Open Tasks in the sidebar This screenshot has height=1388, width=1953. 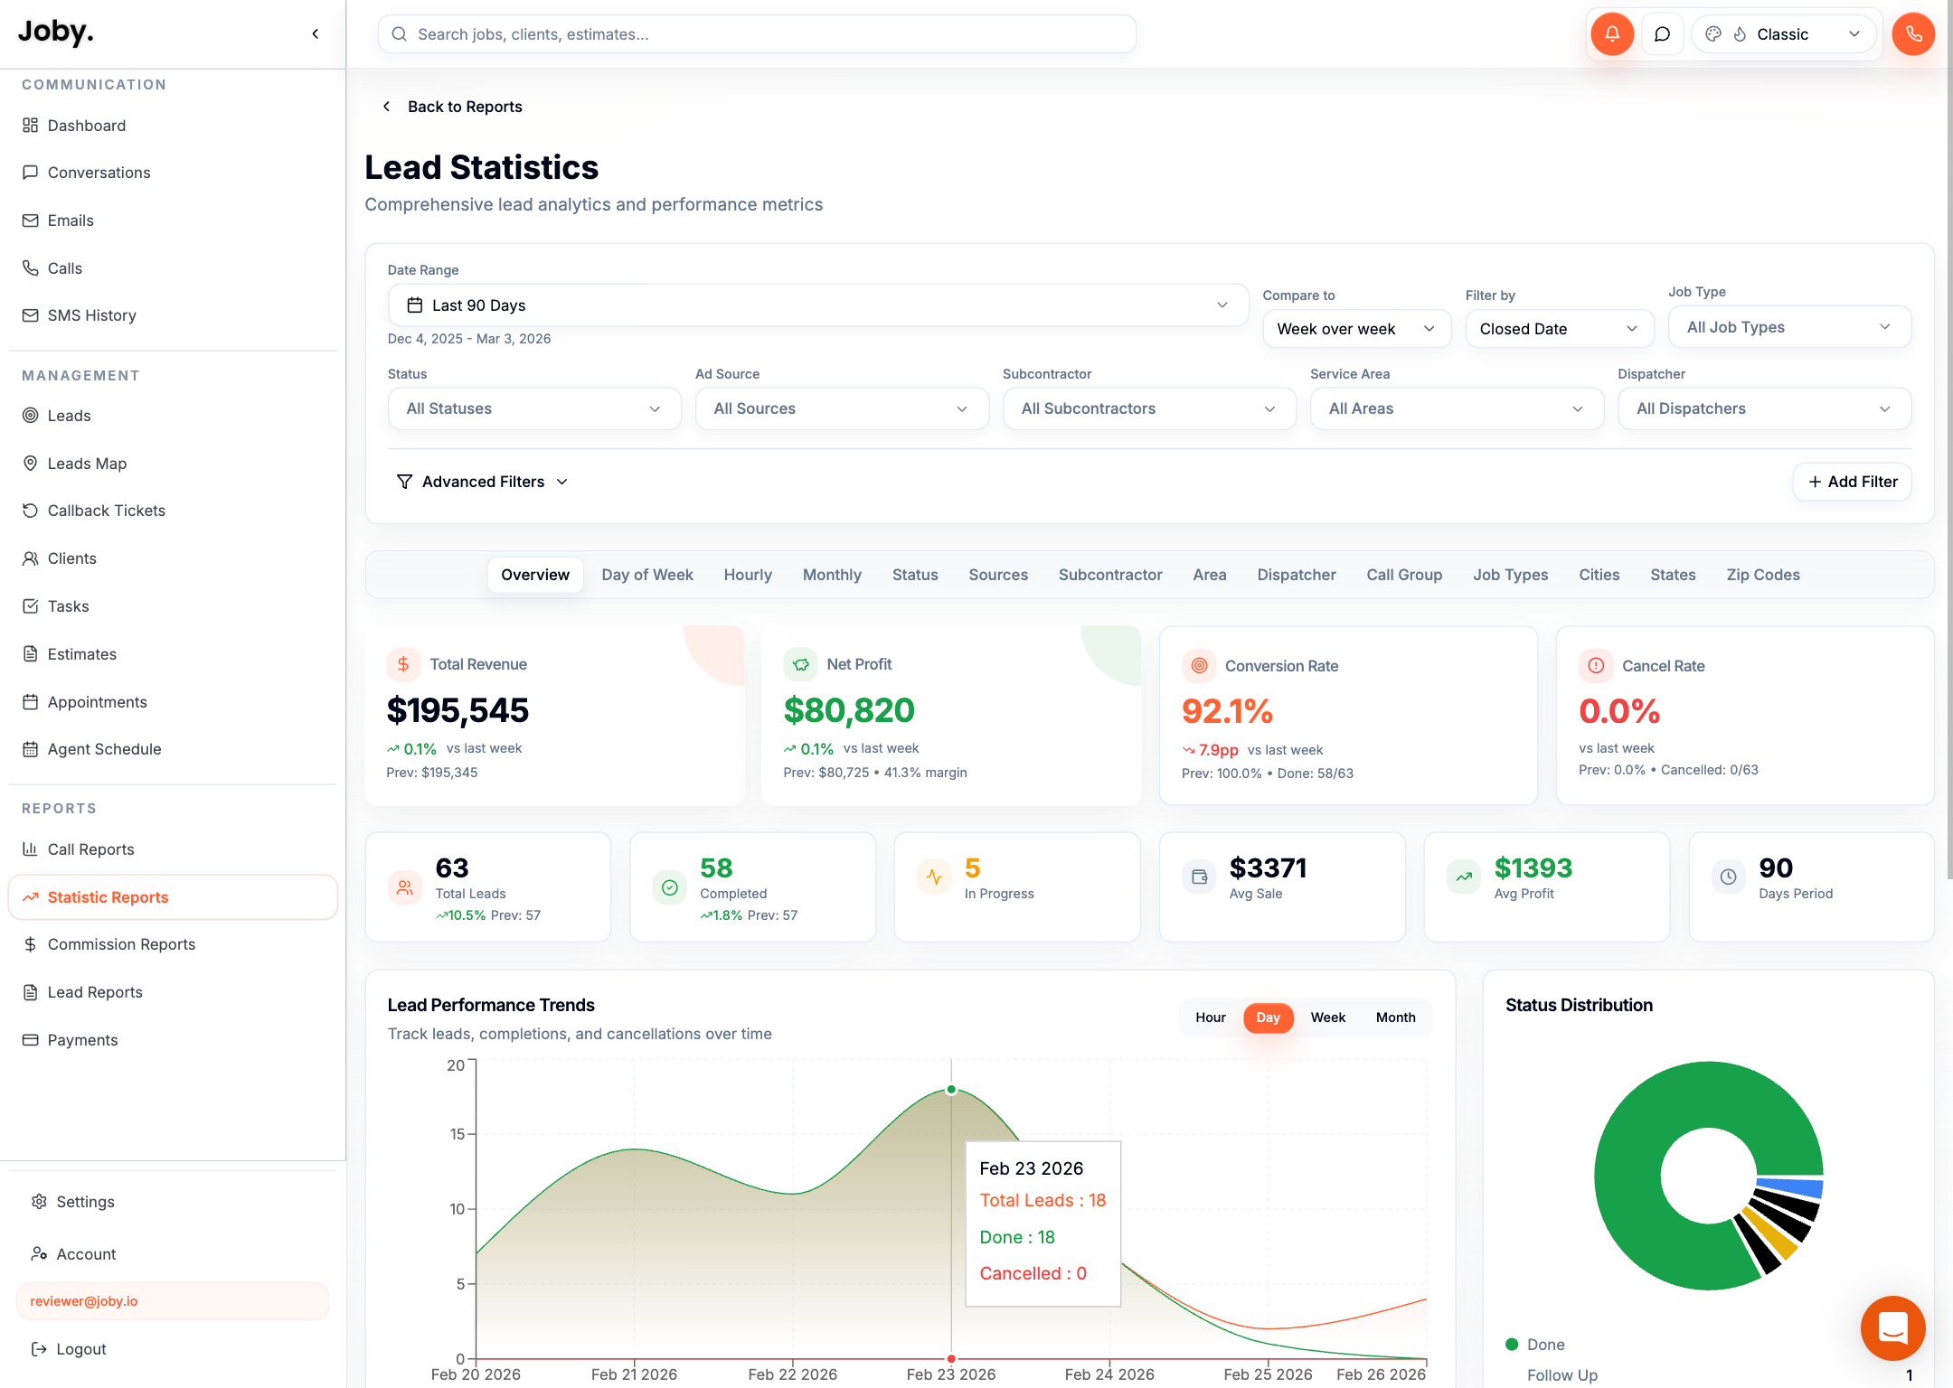tap(172, 606)
